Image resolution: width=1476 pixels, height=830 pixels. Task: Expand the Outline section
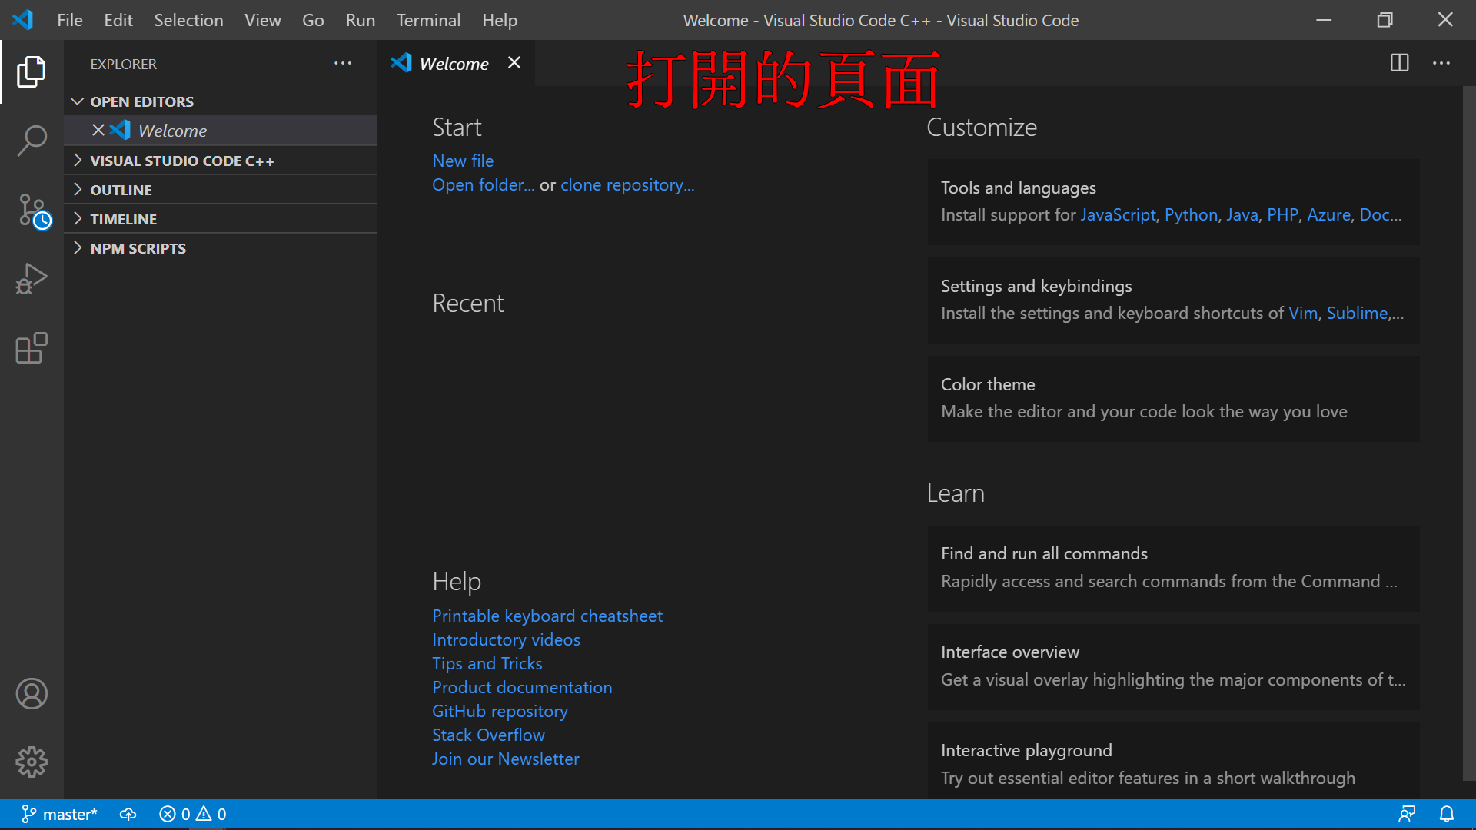121,190
